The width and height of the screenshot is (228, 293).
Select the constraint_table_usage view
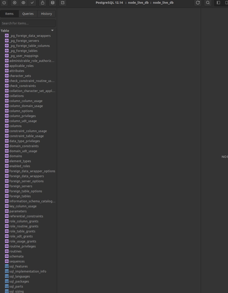pos(27,136)
